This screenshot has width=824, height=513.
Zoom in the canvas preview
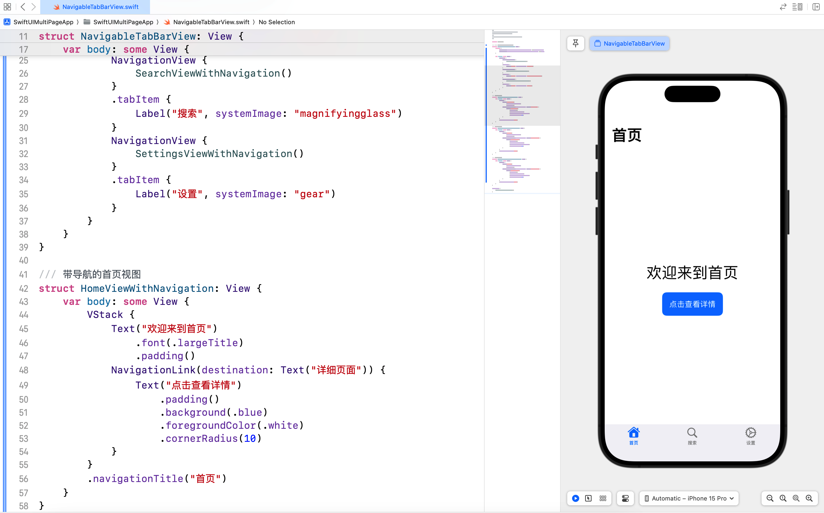[x=809, y=498]
